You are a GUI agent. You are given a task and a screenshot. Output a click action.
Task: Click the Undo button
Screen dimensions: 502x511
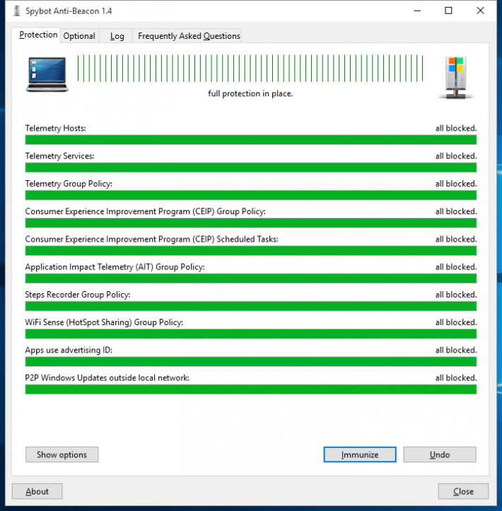click(x=440, y=454)
